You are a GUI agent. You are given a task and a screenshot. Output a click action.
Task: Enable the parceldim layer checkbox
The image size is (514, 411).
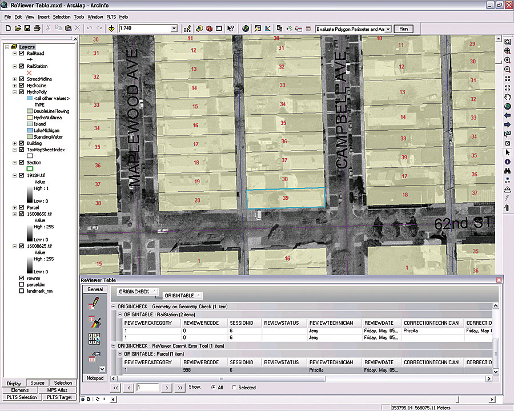pos(22,284)
